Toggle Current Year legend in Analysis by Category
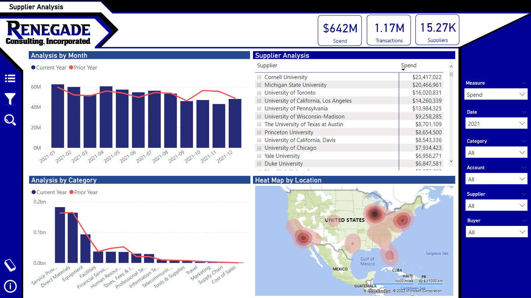This screenshot has width=531, height=298. pos(49,192)
